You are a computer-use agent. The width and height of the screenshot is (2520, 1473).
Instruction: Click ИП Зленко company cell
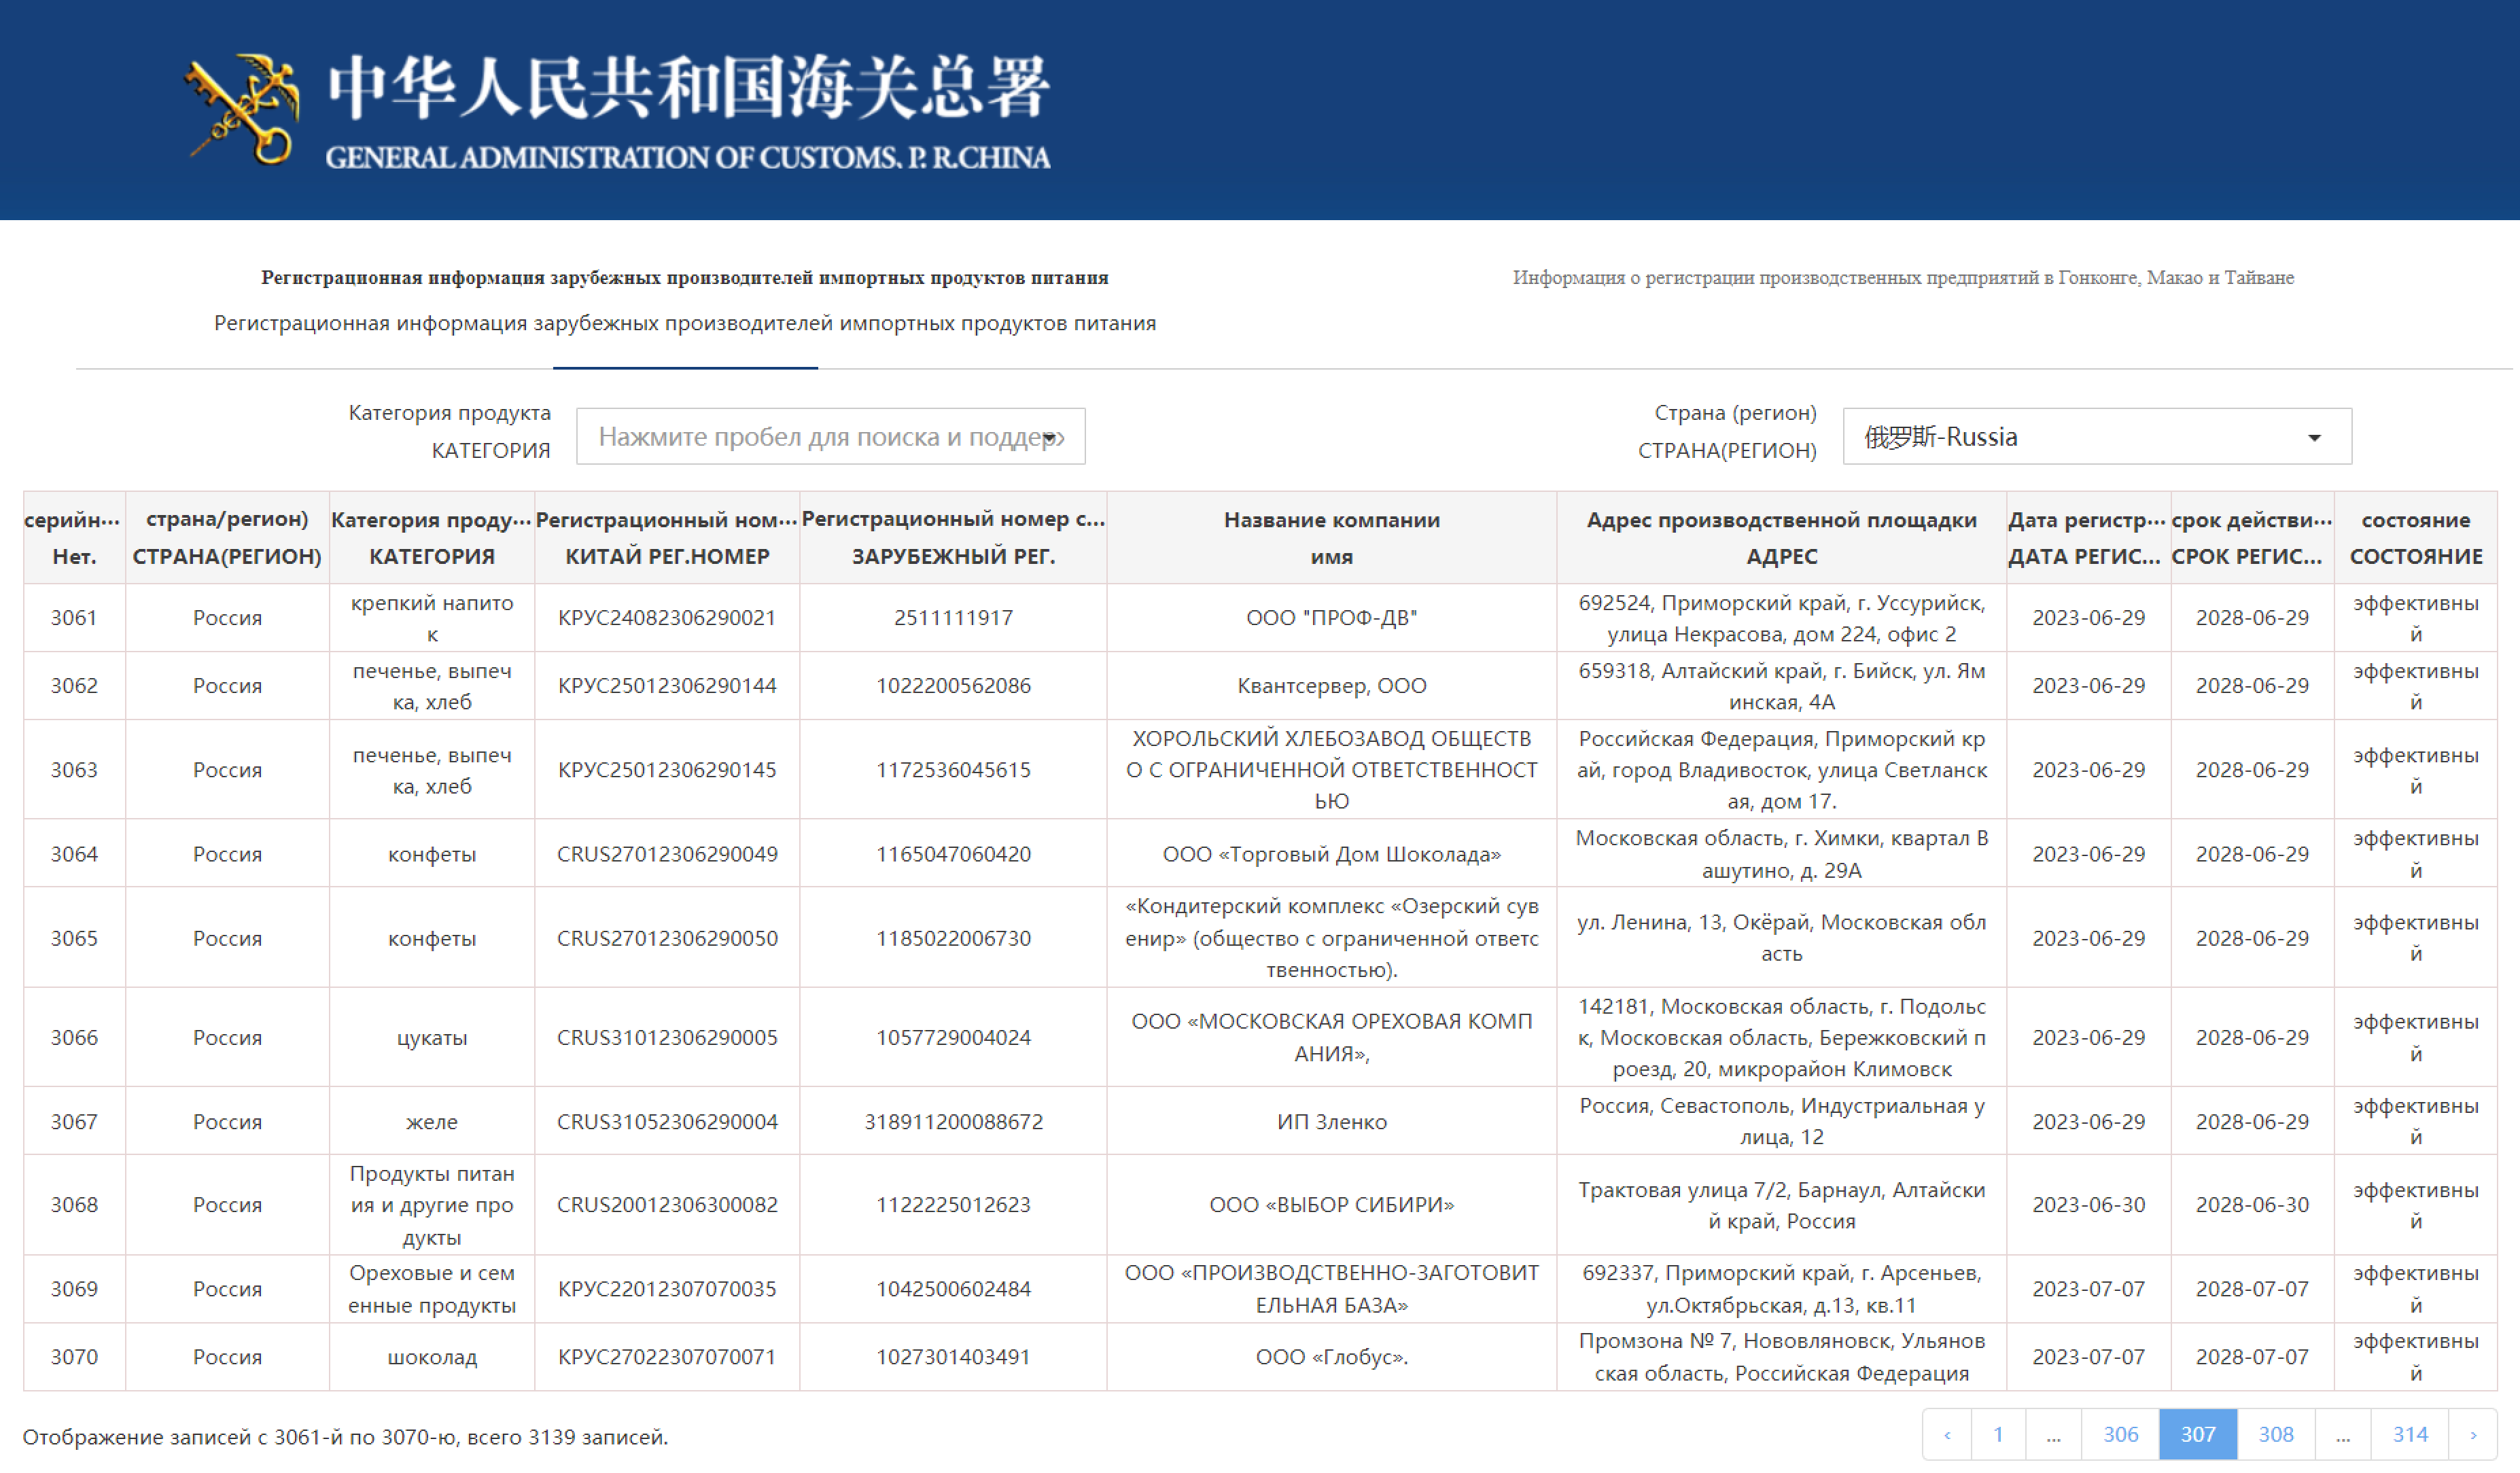1331,1122
